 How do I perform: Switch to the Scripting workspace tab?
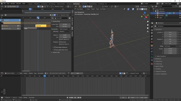tap(101, 4)
